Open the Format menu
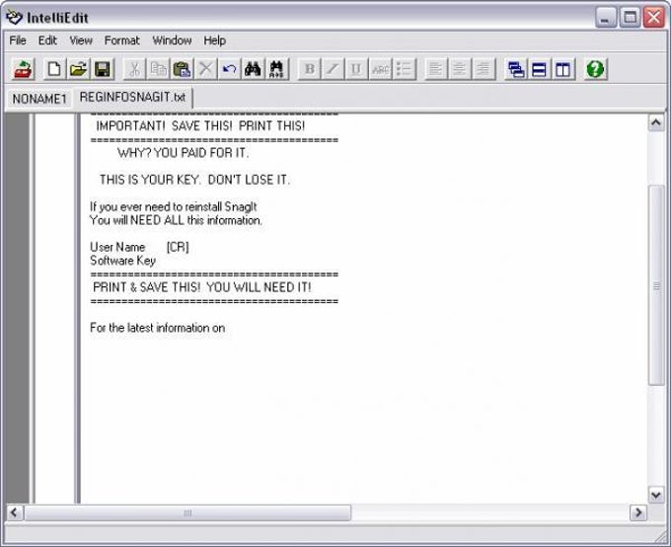Screen dimensions: 671x547 tap(122, 40)
